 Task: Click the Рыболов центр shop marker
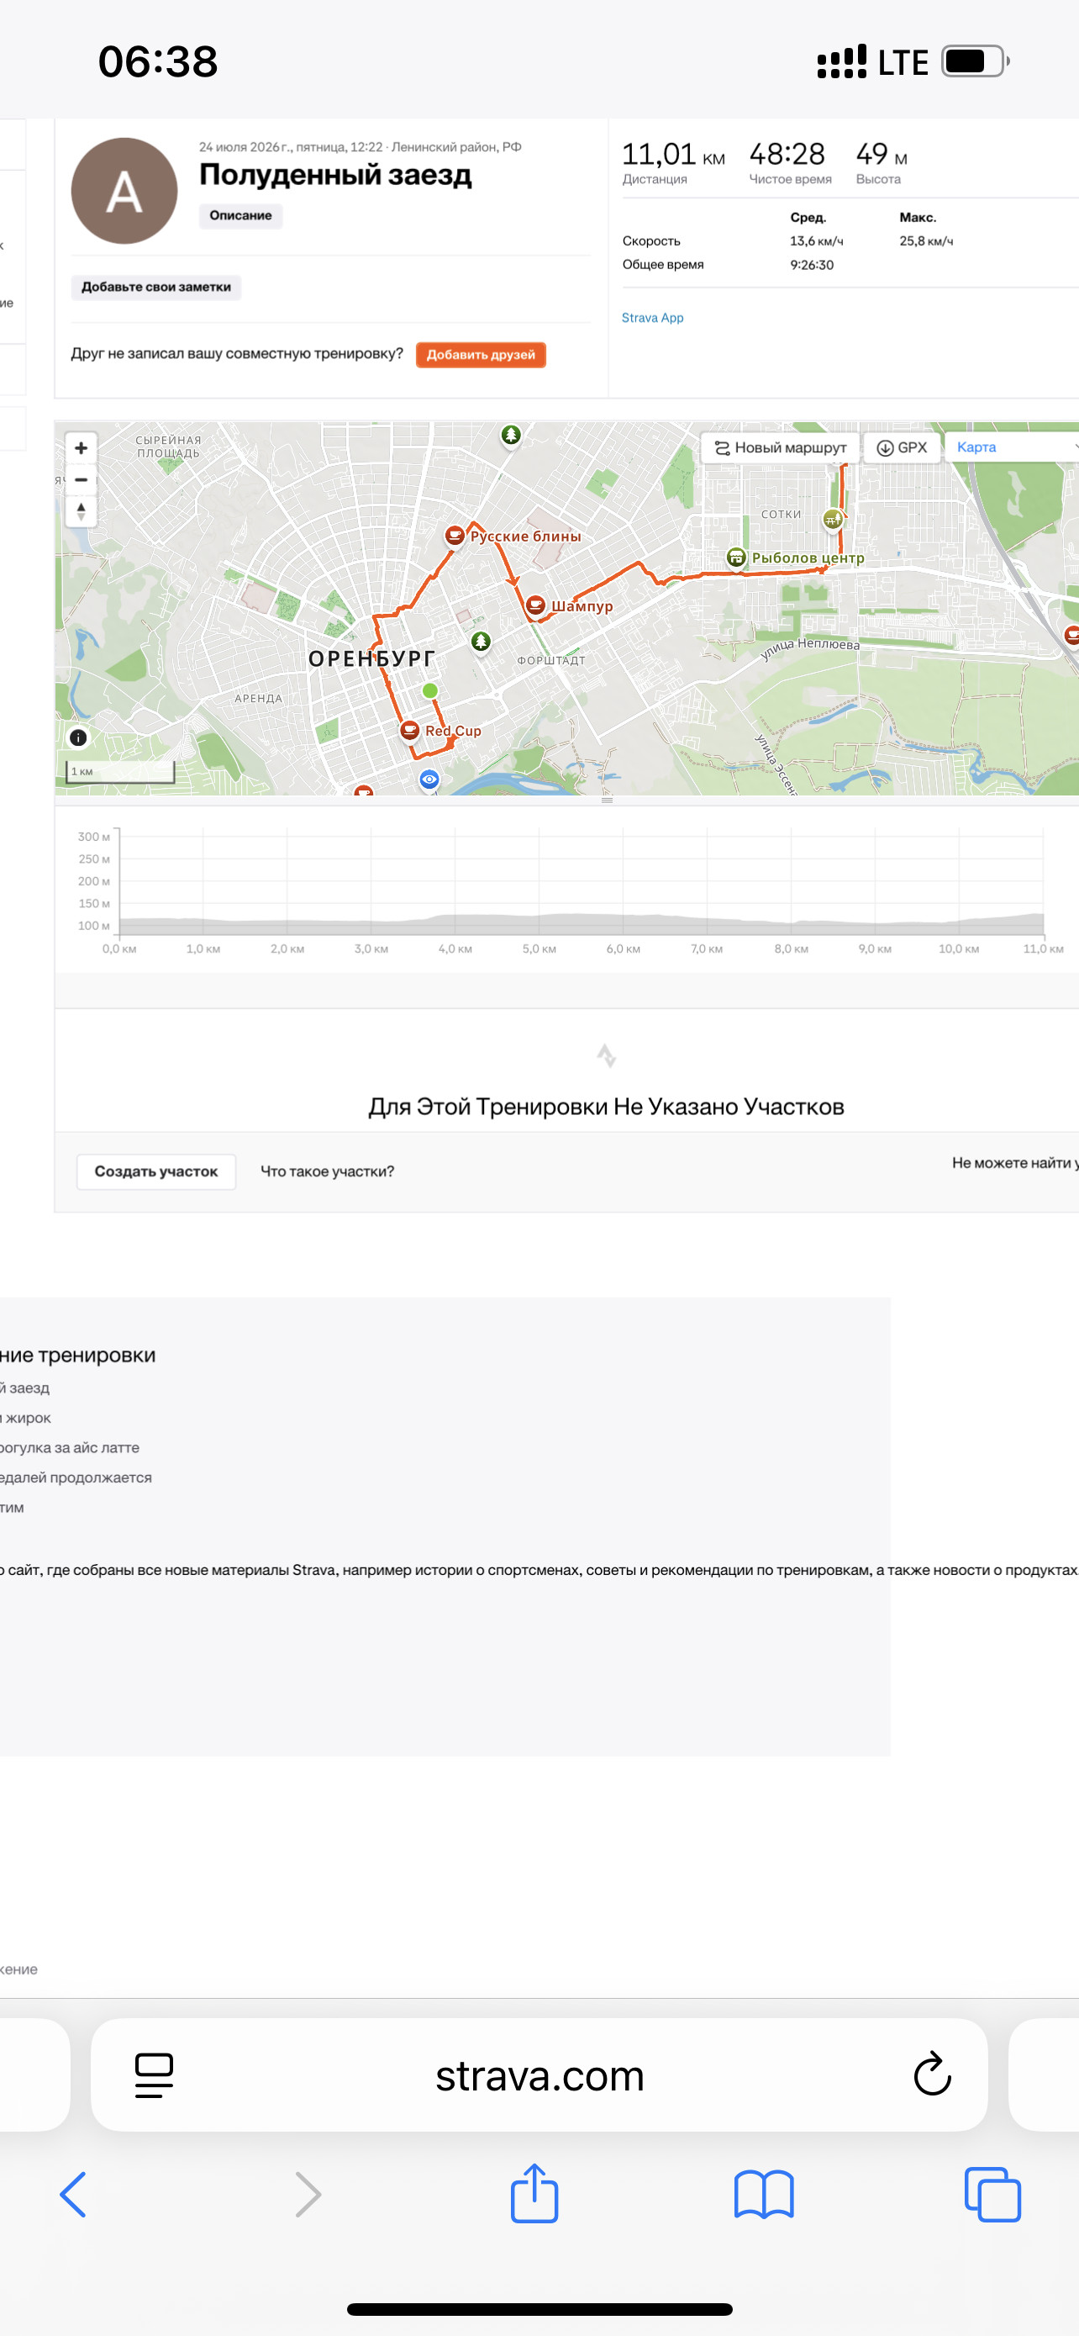click(x=736, y=557)
